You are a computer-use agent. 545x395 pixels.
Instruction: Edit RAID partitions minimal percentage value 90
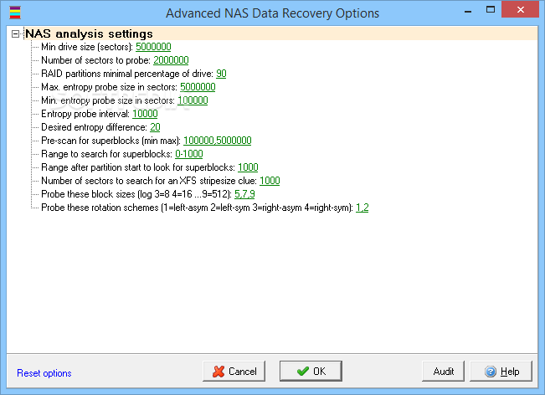[x=221, y=74]
